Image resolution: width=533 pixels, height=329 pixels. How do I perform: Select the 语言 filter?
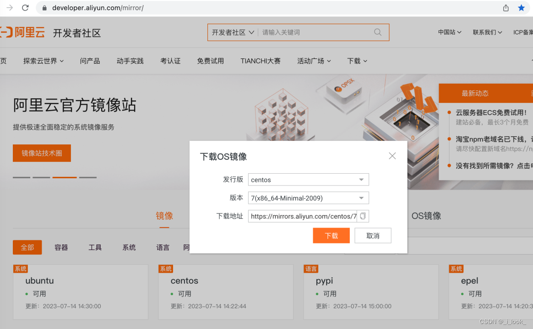coord(163,247)
